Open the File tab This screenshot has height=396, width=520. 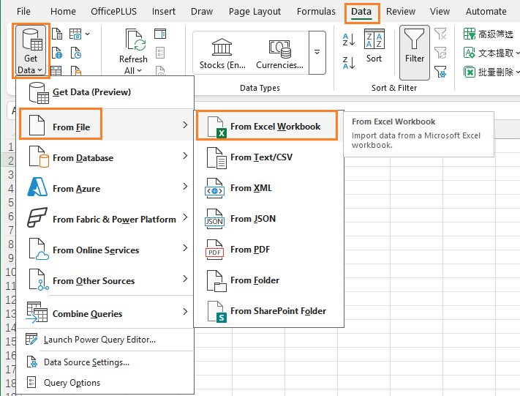[23, 12]
